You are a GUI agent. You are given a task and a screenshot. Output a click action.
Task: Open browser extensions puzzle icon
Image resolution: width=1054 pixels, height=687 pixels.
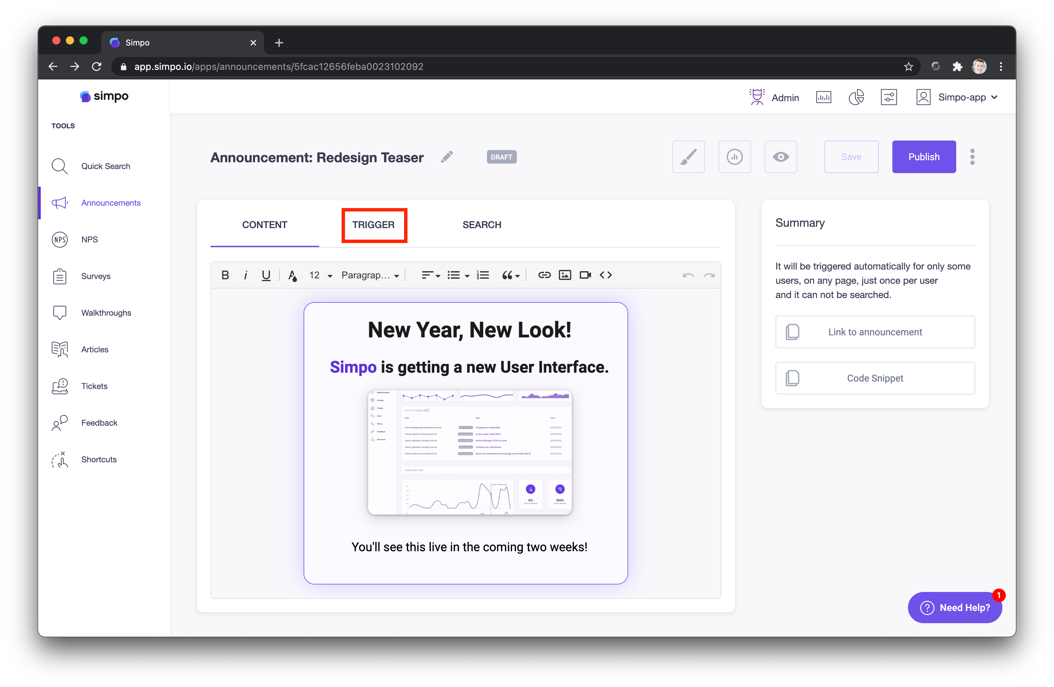957,67
